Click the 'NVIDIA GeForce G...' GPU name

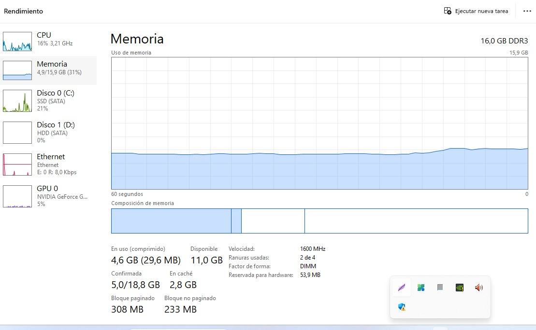[62, 196]
